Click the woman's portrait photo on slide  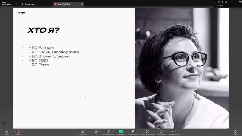182,68
